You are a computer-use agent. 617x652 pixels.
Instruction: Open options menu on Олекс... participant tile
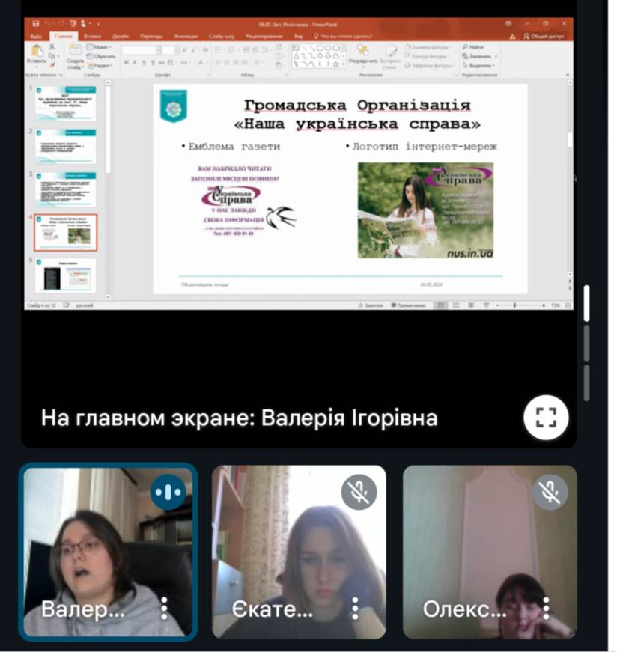coord(546,609)
